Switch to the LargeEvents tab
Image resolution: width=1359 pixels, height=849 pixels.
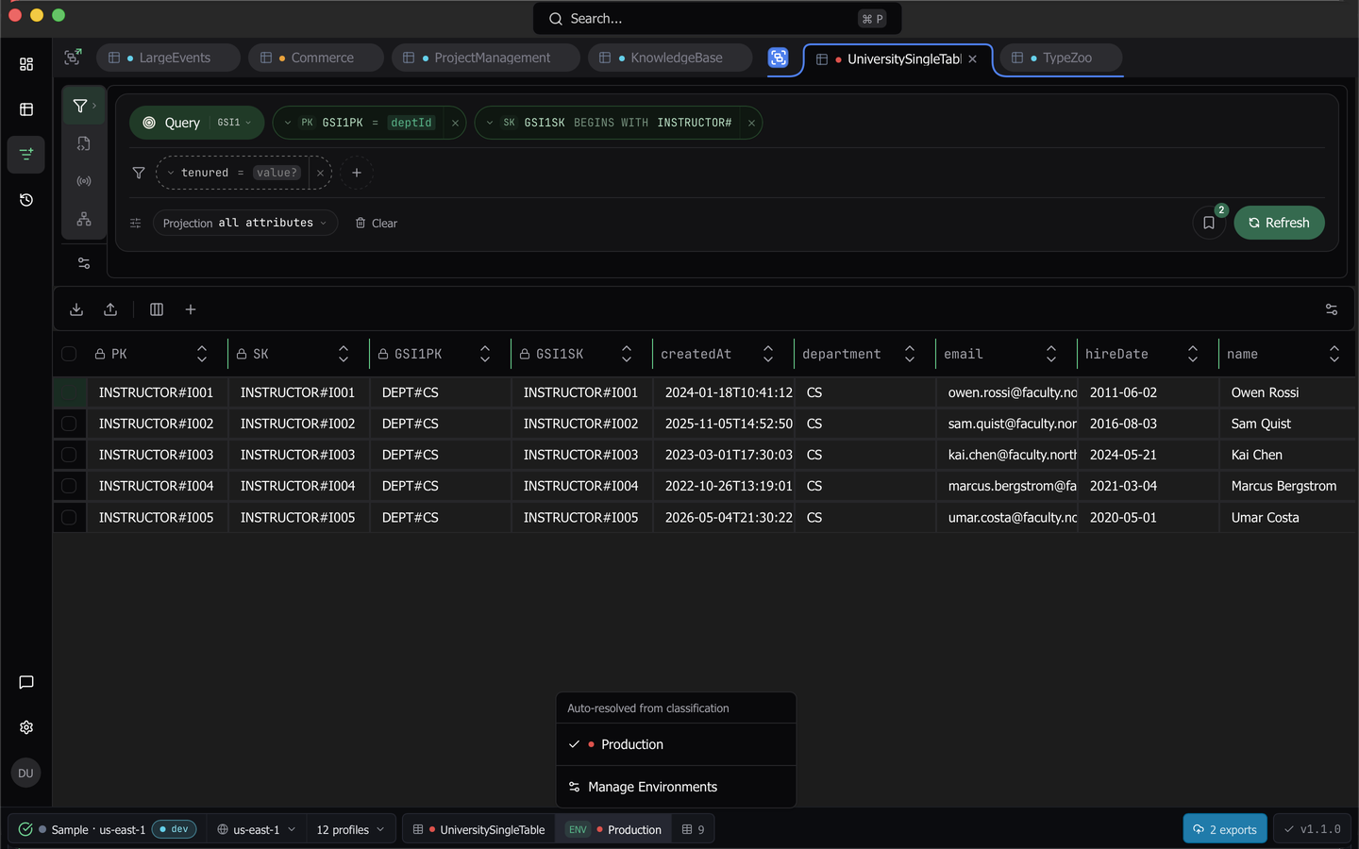(x=168, y=58)
